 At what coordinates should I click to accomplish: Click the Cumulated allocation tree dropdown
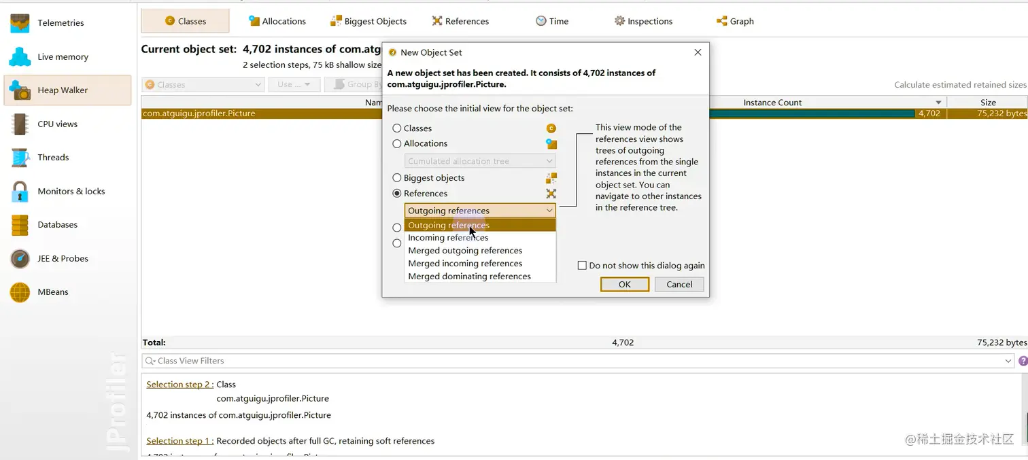(480, 161)
